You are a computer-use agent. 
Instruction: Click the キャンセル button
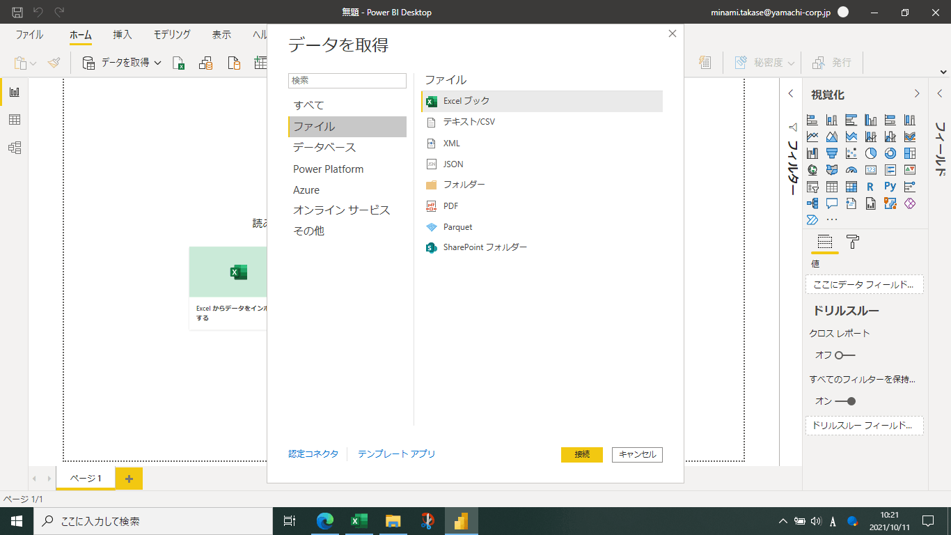point(637,454)
